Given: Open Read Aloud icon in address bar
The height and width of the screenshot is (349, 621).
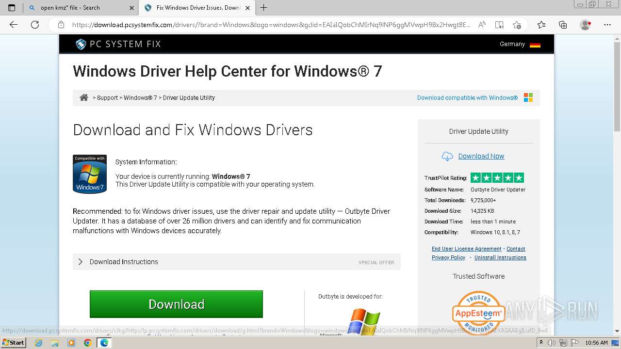Looking at the screenshot, I should (x=482, y=25).
